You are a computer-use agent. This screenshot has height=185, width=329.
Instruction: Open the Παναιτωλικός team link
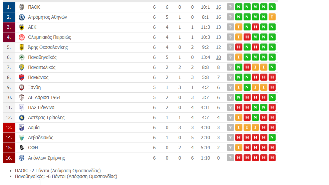tap(42, 67)
